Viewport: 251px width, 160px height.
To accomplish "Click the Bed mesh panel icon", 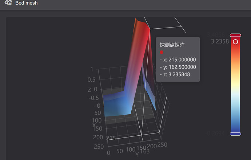I will coord(8,3).
